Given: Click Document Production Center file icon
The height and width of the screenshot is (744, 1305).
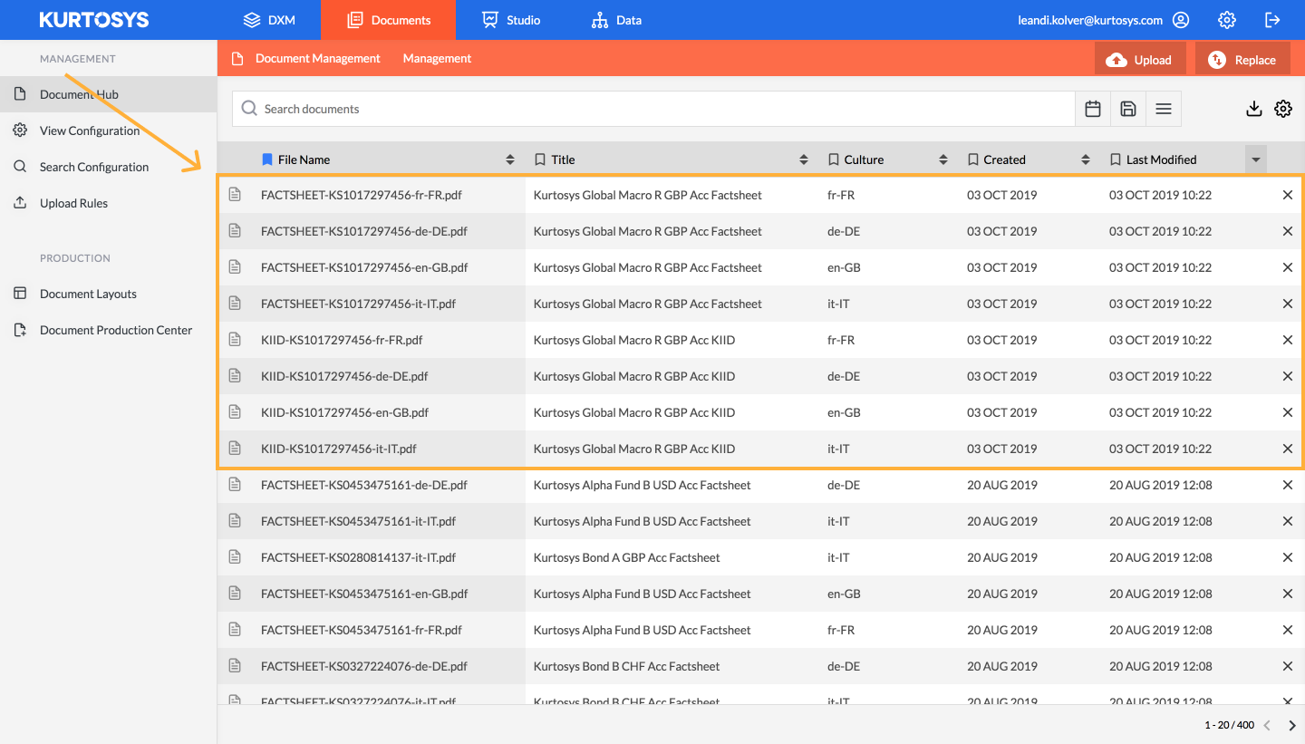Looking at the screenshot, I should click(20, 330).
